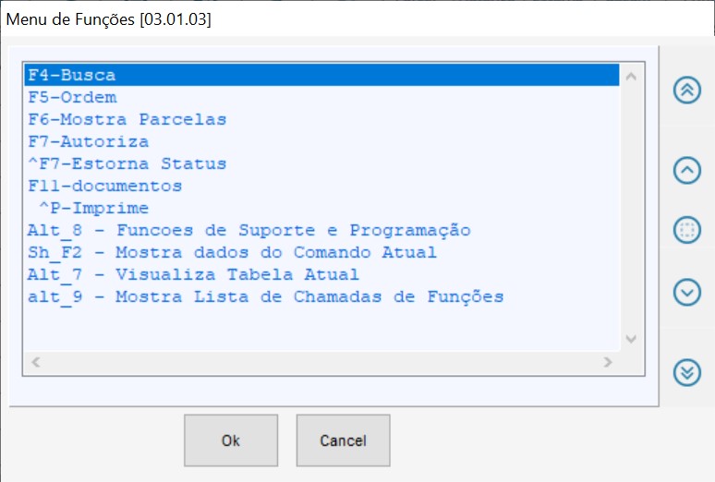715x482 pixels.
Task: Click the list's vertical scrollbar down arrow
Action: pyautogui.click(x=632, y=339)
